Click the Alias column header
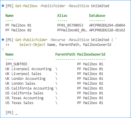 (62, 16)
